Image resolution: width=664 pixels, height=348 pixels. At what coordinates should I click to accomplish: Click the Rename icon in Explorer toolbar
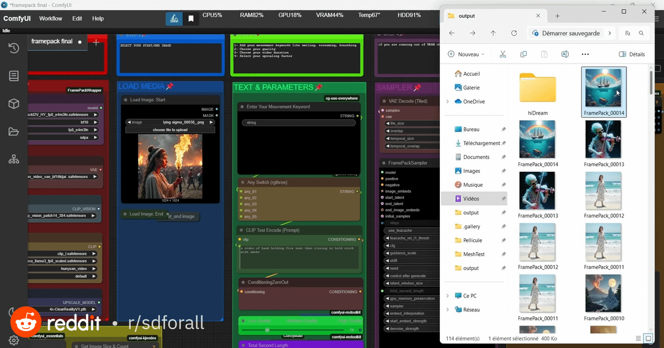pos(565,54)
